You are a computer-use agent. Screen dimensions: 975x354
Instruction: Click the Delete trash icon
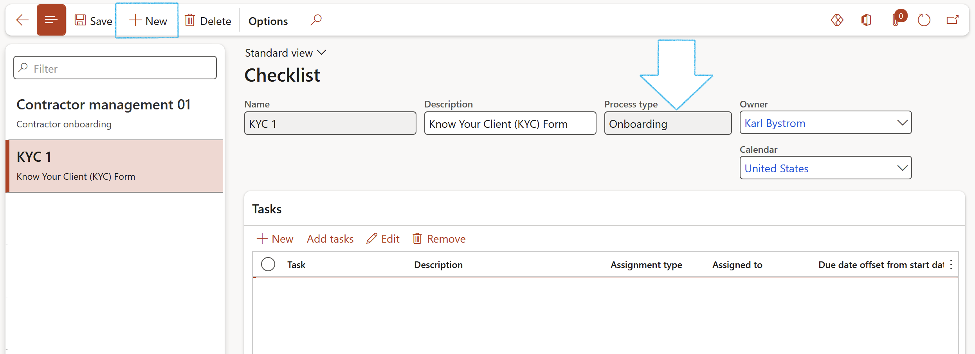click(190, 20)
